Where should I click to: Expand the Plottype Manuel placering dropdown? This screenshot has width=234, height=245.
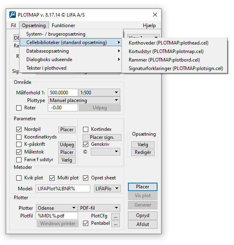[84, 100]
